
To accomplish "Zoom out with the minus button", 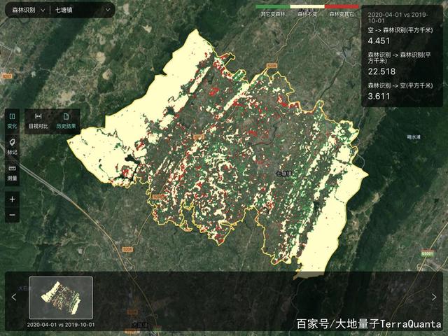I will [12, 215].
